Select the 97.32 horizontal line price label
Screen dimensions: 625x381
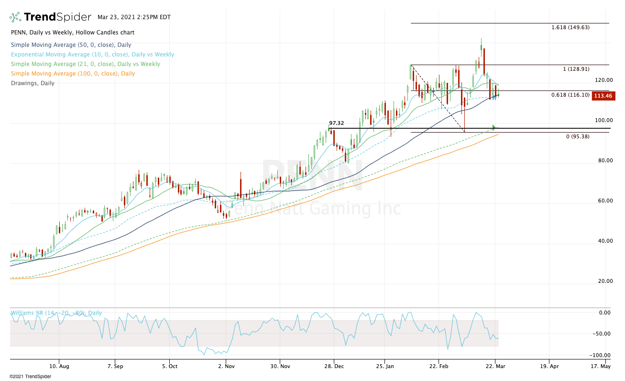point(336,123)
